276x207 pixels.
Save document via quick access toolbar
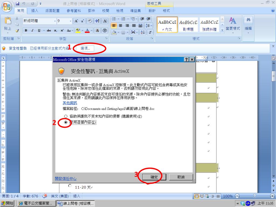coord(18,4)
